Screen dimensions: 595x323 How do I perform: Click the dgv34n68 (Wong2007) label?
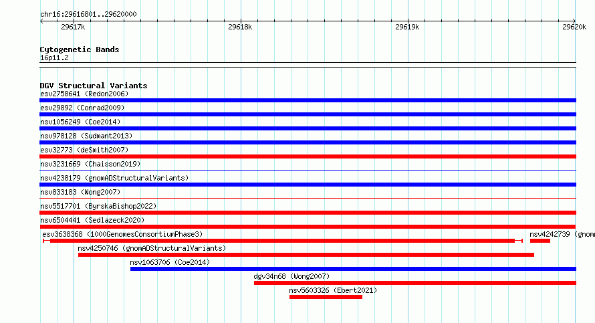291,276
